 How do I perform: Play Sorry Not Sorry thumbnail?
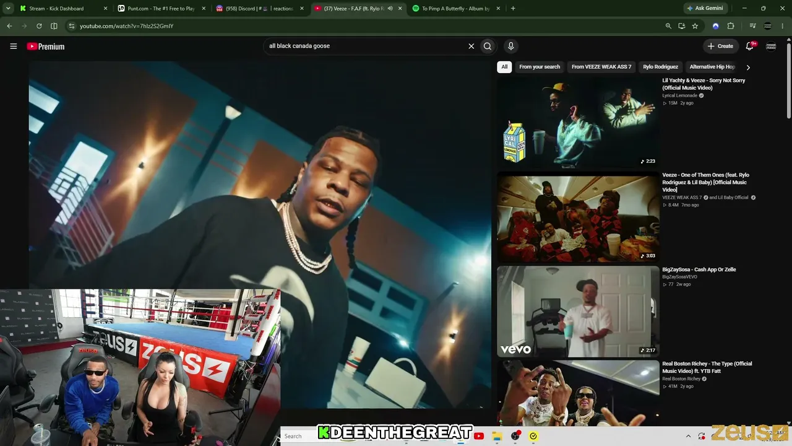pyautogui.click(x=578, y=122)
